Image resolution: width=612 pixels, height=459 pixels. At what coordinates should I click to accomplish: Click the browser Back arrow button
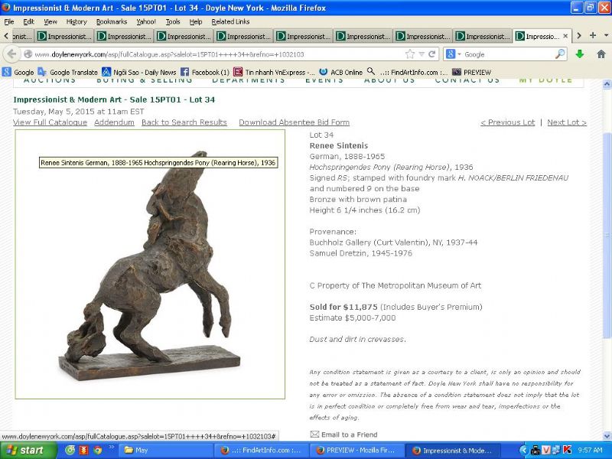tap(11, 54)
